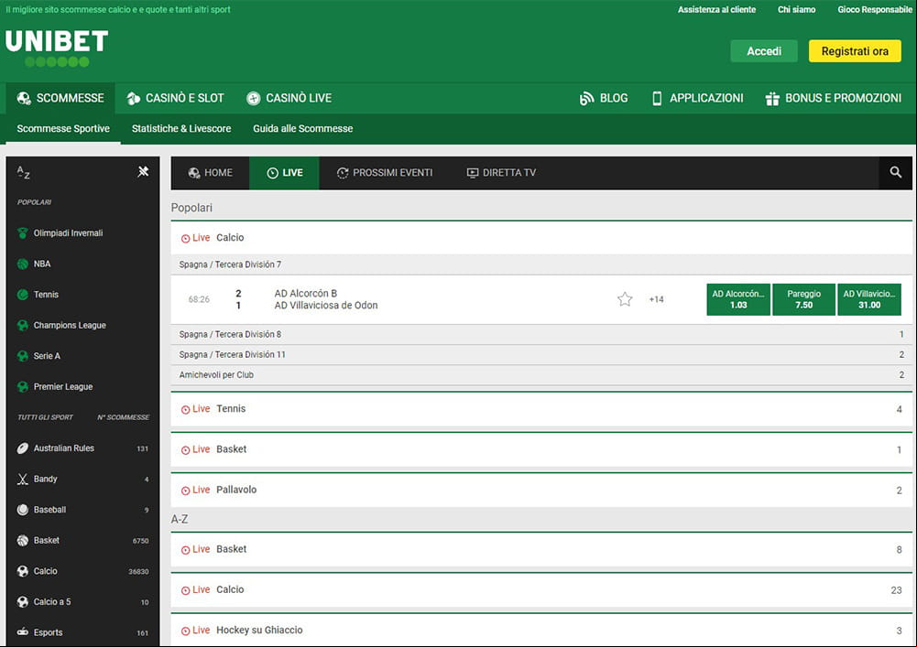This screenshot has height=647, width=917.
Task: Expand A-Z Live Calcio with 23 events
Action: [541, 589]
